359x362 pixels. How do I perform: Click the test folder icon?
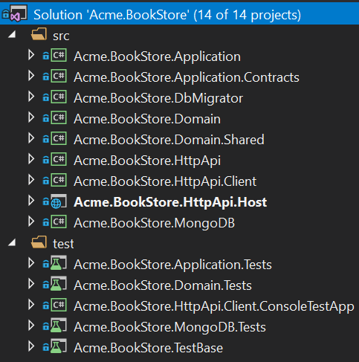(x=39, y=242)
